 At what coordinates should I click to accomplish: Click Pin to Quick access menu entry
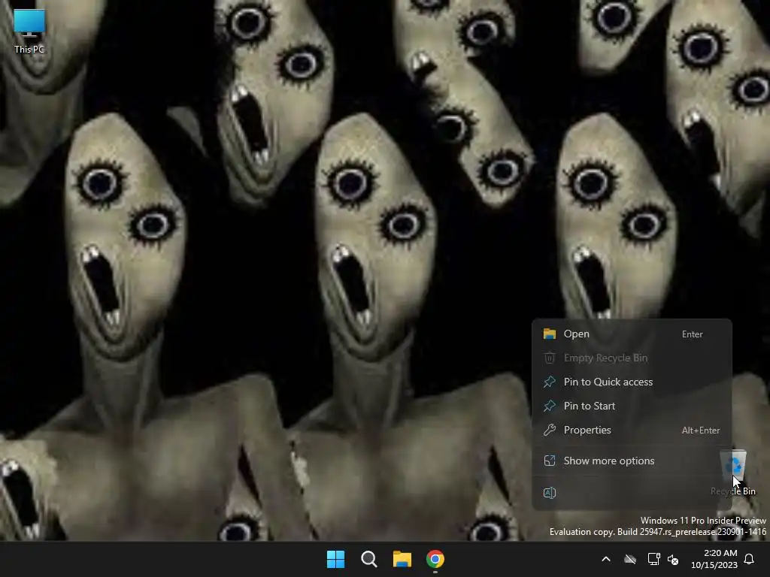632,382
